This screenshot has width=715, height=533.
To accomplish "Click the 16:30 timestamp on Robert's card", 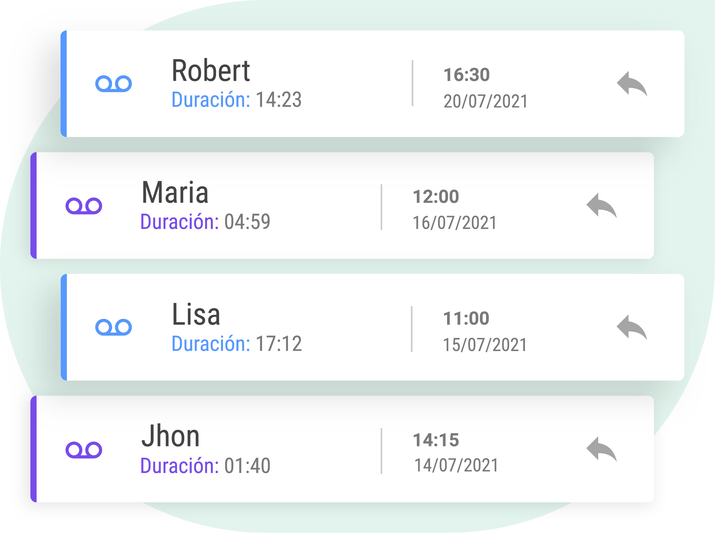I will (466, 75).
